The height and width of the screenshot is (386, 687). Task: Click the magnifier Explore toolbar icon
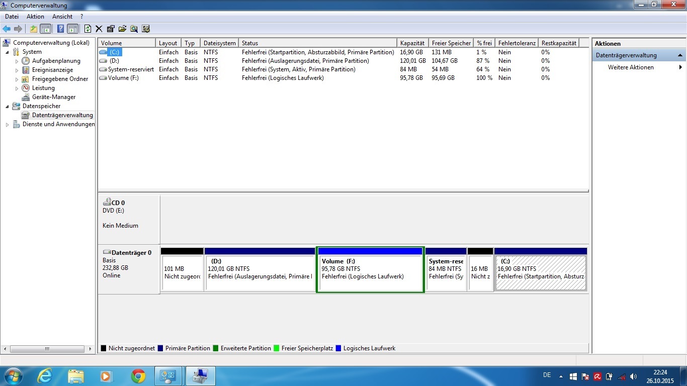pyautogui.click(x=134, y=29)
